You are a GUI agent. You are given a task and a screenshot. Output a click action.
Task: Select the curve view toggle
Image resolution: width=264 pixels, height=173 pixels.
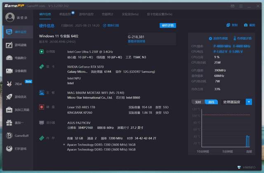211,102
